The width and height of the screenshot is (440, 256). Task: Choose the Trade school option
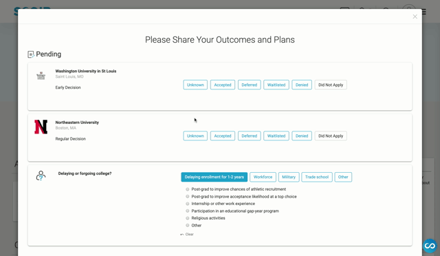tap(317, 177)
